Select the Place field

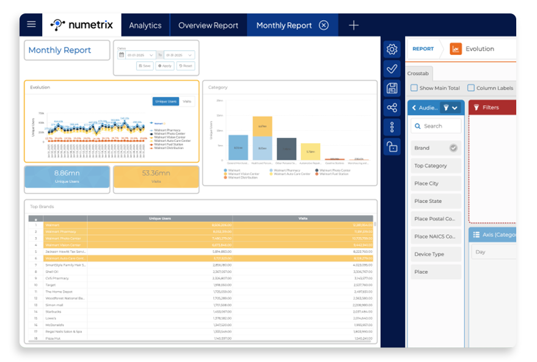(x=436, y=272)
